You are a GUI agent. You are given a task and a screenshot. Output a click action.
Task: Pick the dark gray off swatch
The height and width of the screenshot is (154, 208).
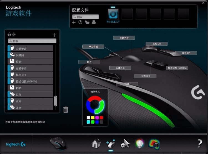102,122
